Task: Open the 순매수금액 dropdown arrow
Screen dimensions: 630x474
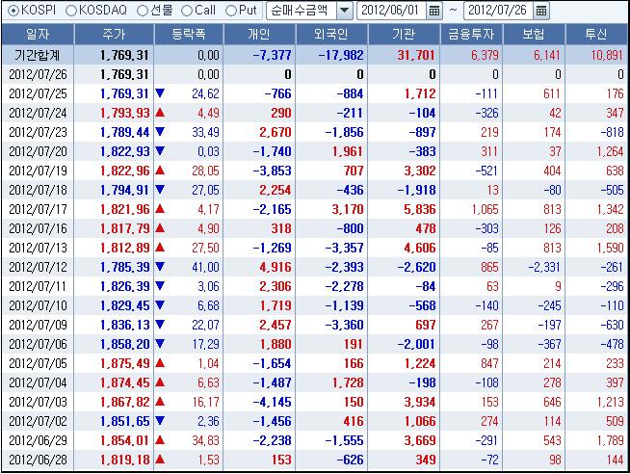Action: (344, 11)
